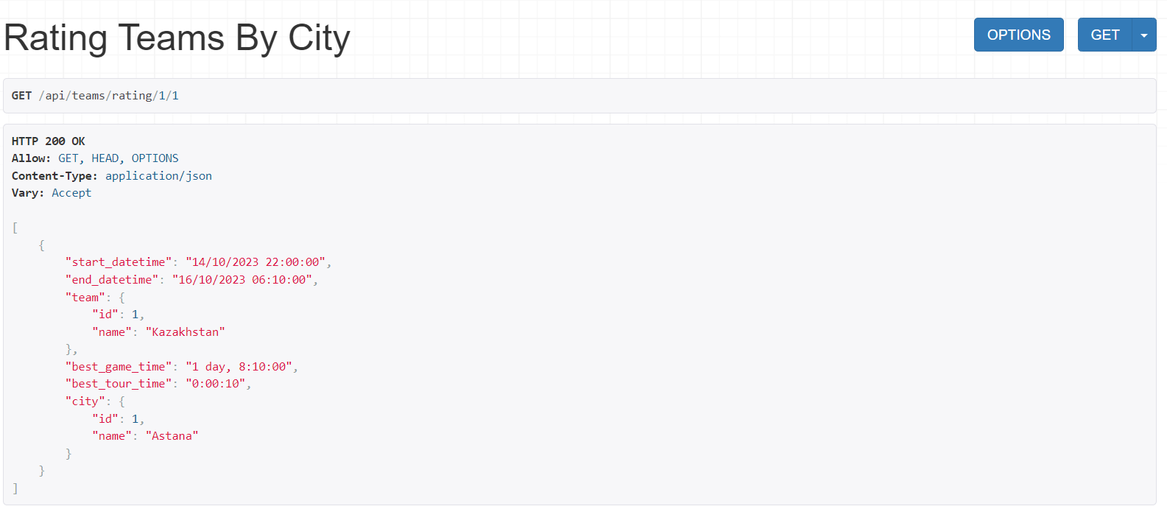Click the "Kazakhstan" team name value
Screen dimensions: 1167x509
186,332
